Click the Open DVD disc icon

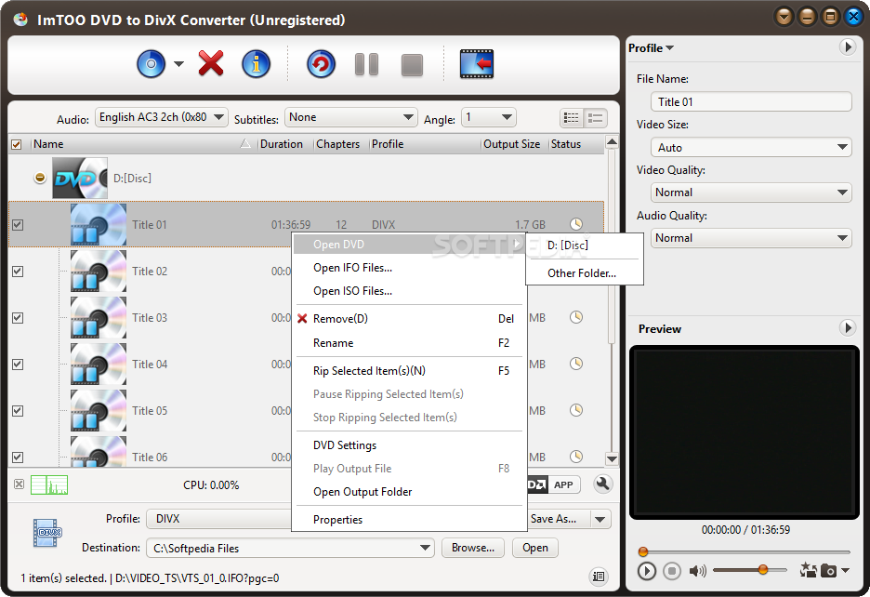151,64
